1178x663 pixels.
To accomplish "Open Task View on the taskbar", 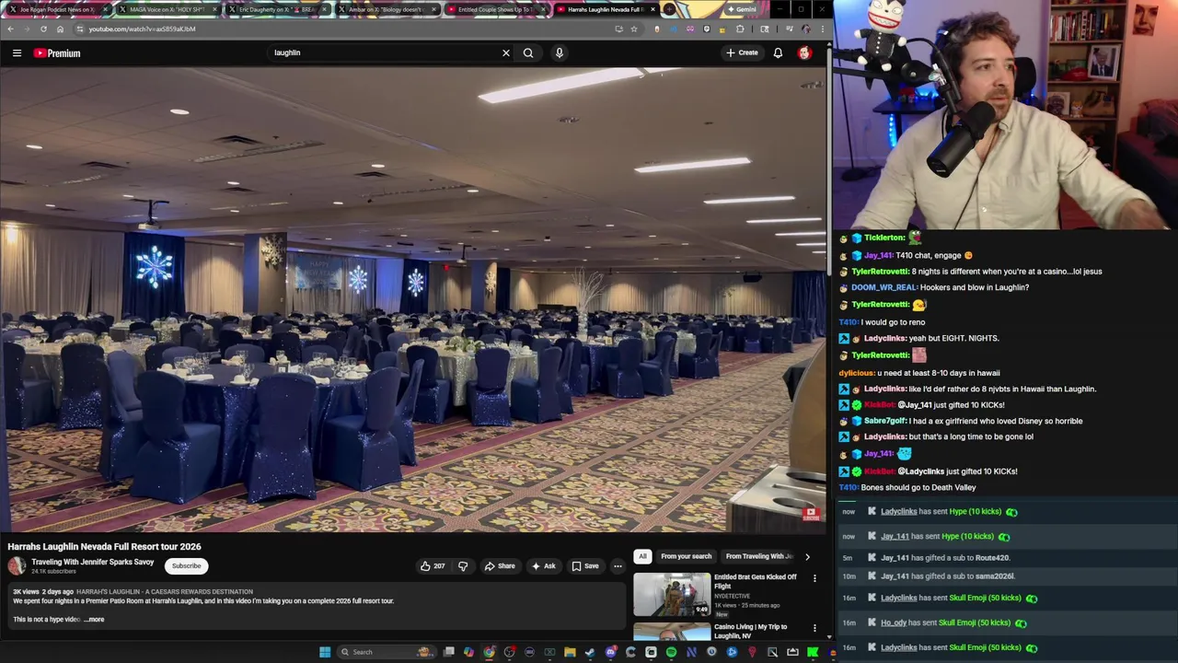I will point(448,652).
